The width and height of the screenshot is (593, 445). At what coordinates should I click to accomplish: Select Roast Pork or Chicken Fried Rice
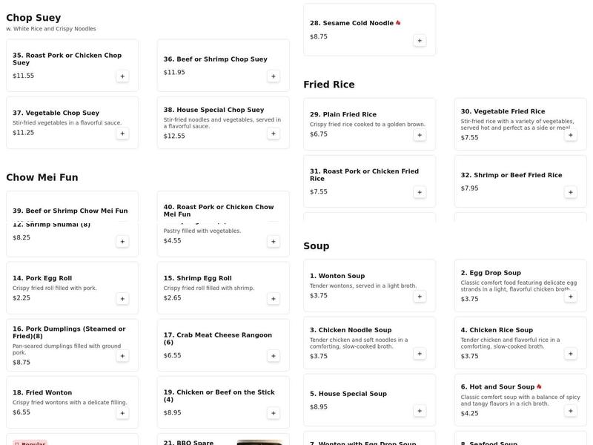(364, 175)
